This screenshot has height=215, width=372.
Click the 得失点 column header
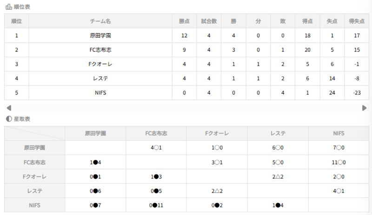pyautogui.click(x=356, y=21)
